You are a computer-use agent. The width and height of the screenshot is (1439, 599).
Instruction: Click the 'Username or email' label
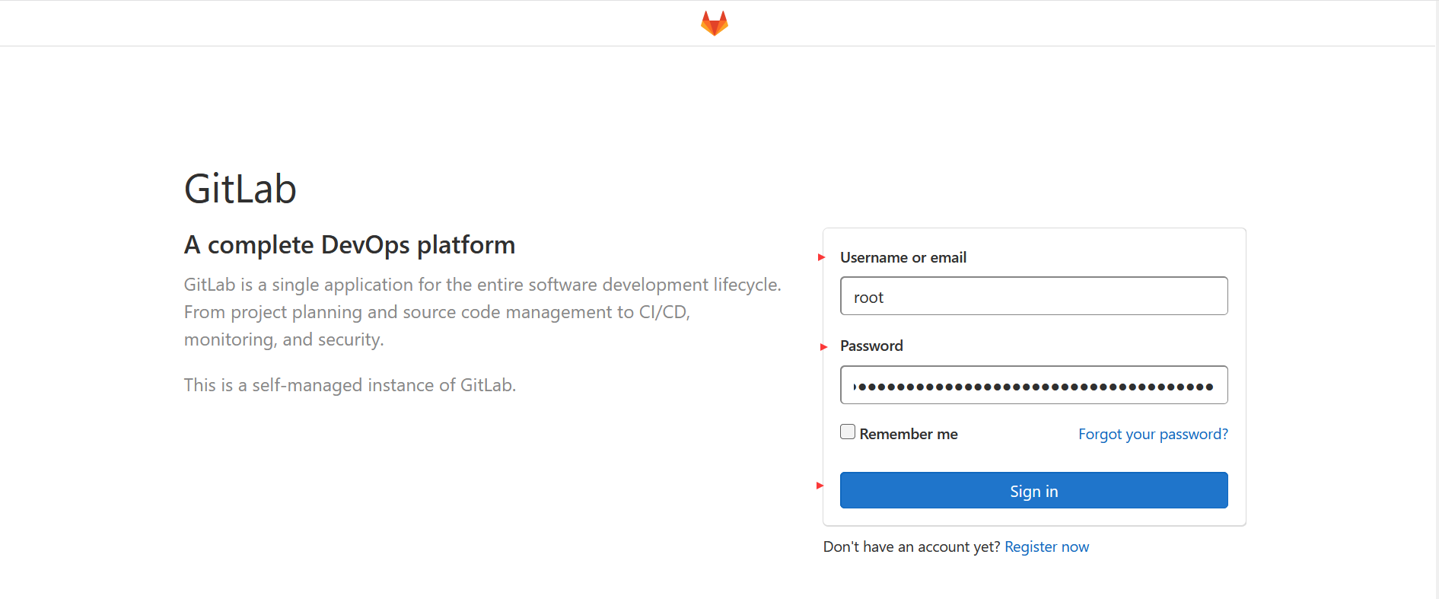click(x=903, y=257)
